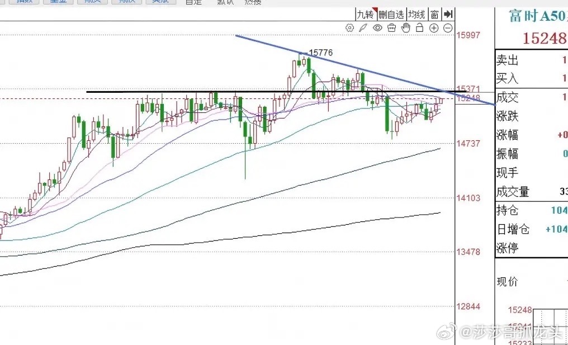Select the black horizontal resistance line
568x345 pixels.
275,92
